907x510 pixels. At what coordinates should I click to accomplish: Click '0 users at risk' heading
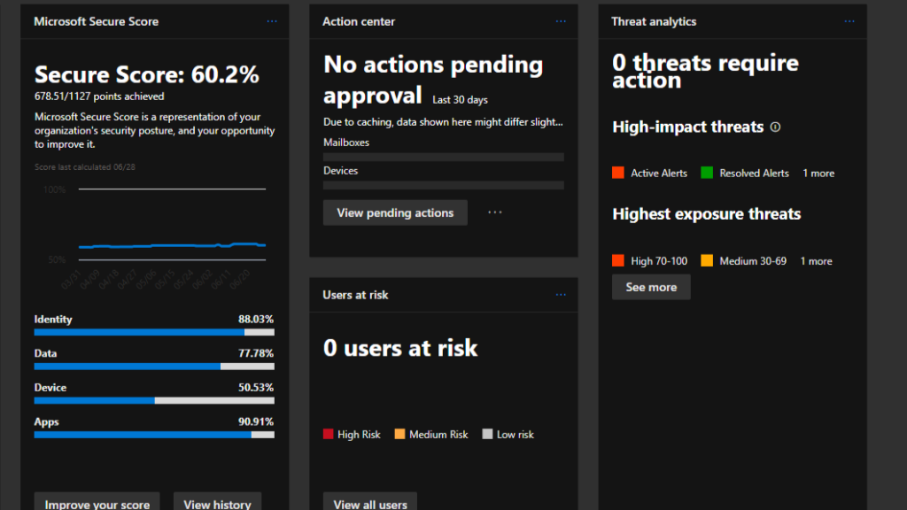click(x=400, y=348)
